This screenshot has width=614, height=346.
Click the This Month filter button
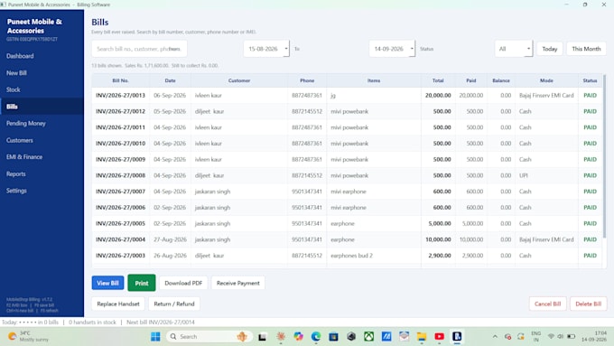[586, 49]
